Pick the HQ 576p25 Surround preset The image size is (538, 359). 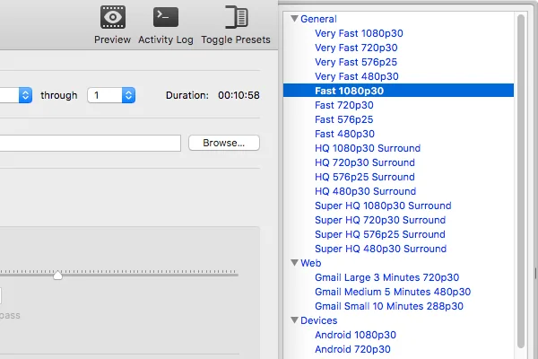(365, 178)
